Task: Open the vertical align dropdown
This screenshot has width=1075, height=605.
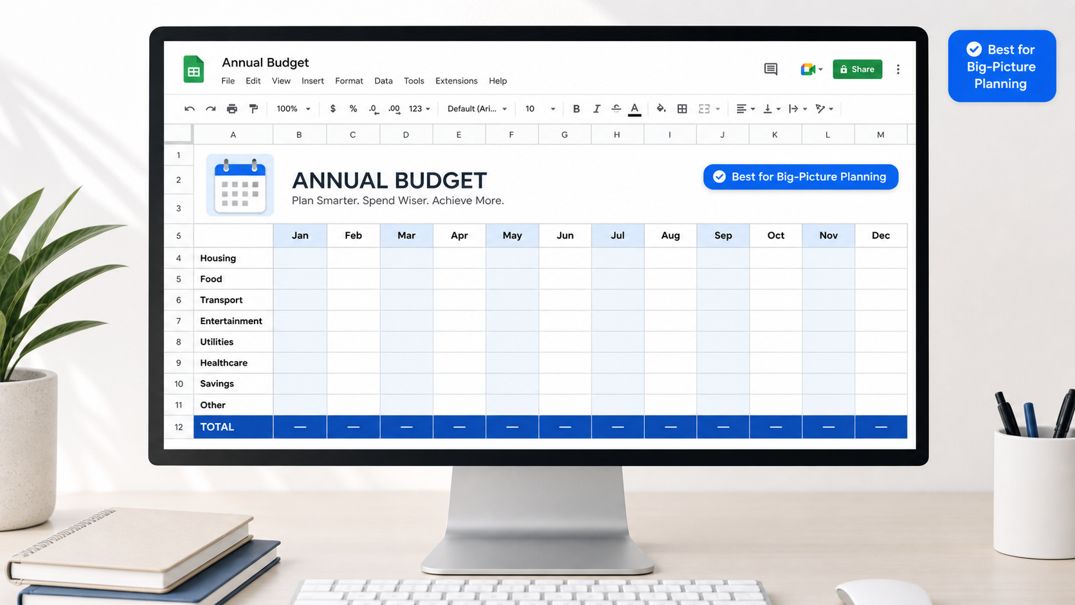Action: pyautogui.click(x=772, y=109)
